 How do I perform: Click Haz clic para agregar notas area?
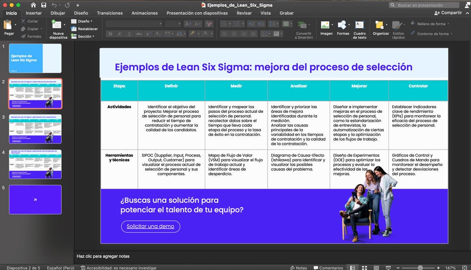pos(103,256)
